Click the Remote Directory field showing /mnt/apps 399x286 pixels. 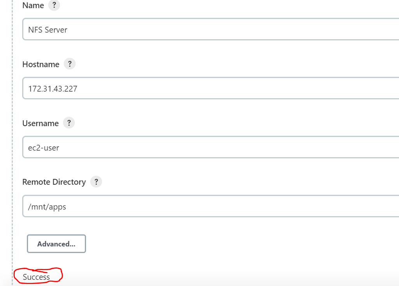[156, 206]
